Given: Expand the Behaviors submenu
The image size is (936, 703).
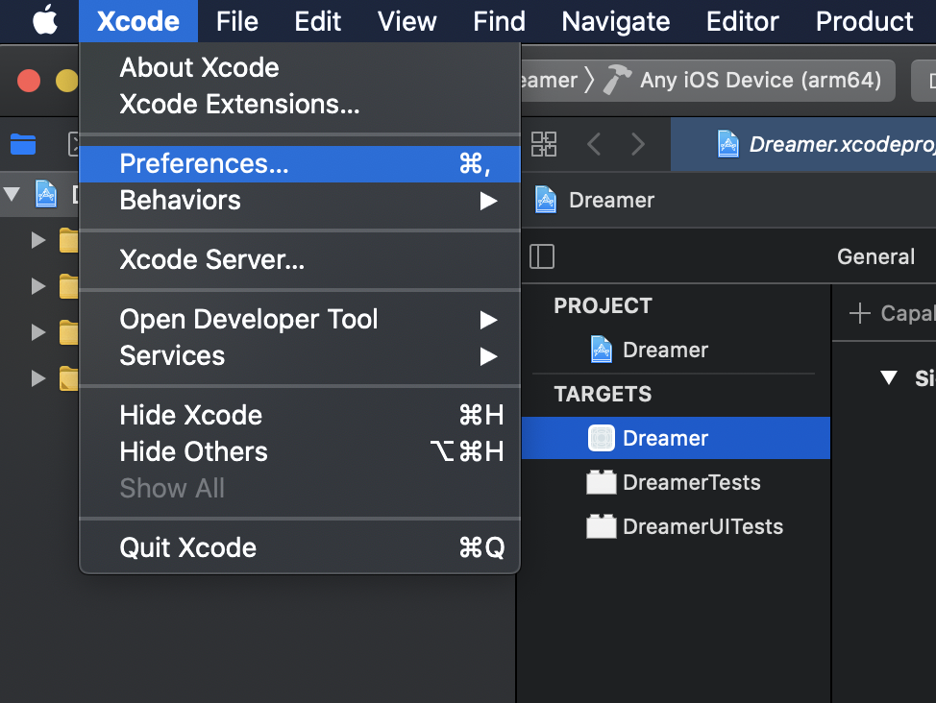Looking at the screenshot, I should click(x=300, y=200).
